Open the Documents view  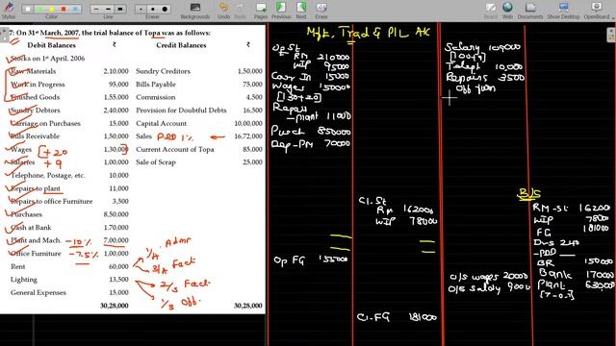(530, 11)
